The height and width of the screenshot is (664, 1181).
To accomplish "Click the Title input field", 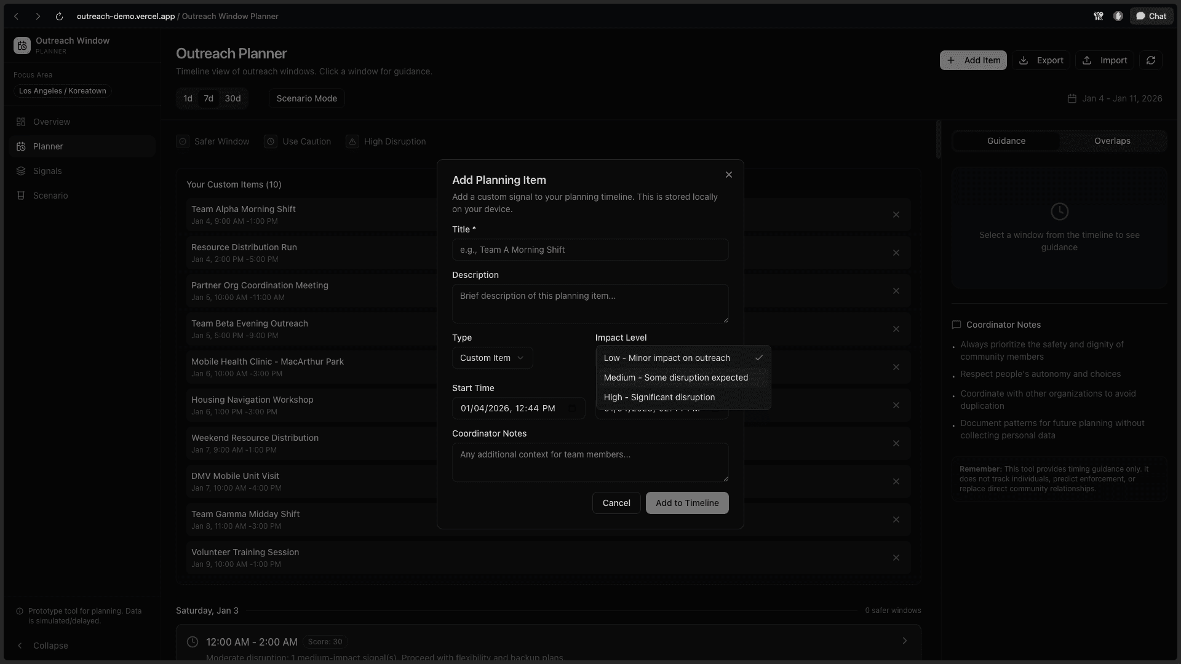I will 589,250.
